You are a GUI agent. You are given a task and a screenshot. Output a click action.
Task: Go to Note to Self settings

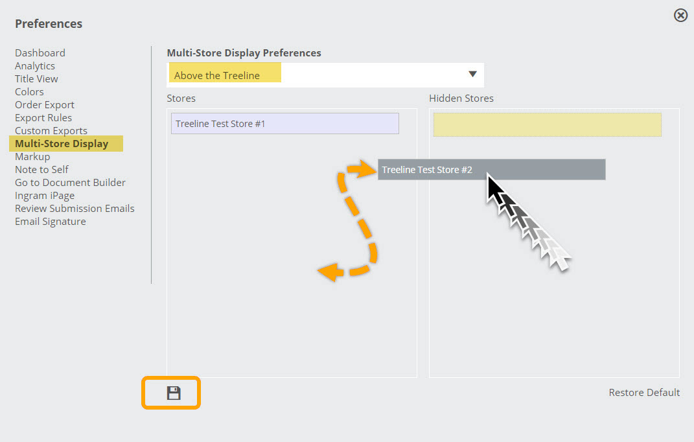point(41,170)
